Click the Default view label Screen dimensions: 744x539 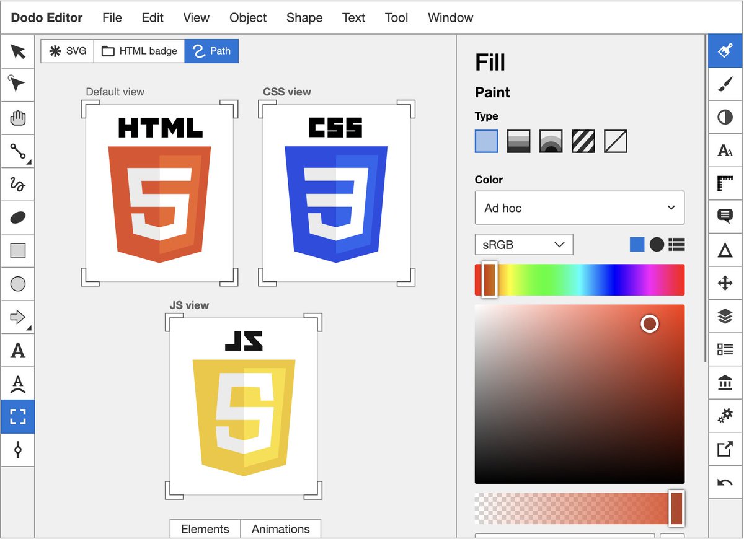[x=115, y=92]
